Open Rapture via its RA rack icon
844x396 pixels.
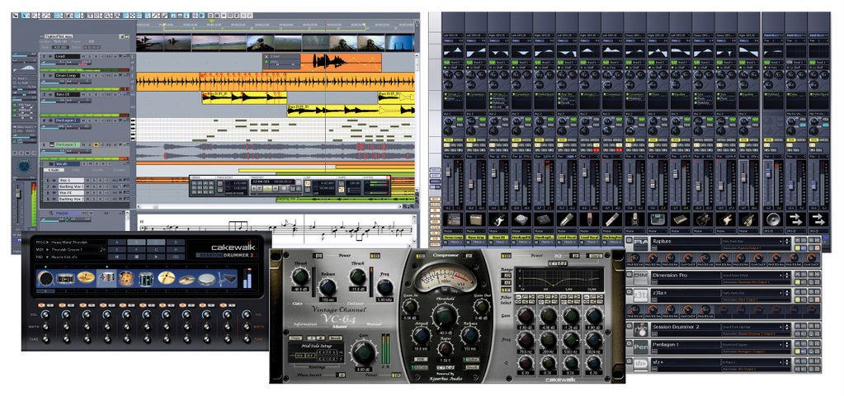640,243
